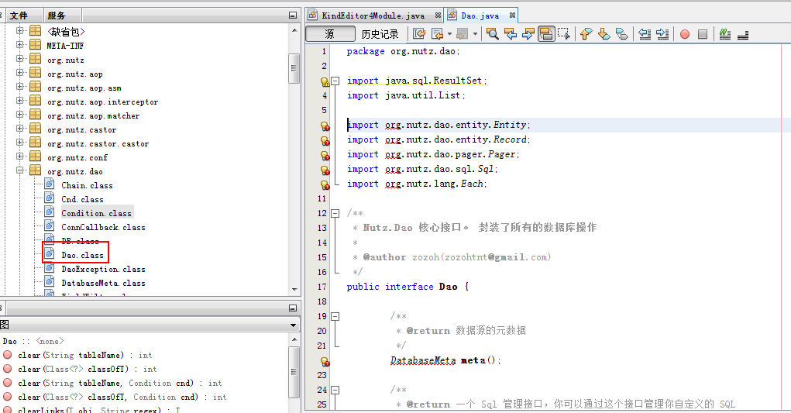Click the navigator member list scrollbar thumb

click(x=294, y=372)
